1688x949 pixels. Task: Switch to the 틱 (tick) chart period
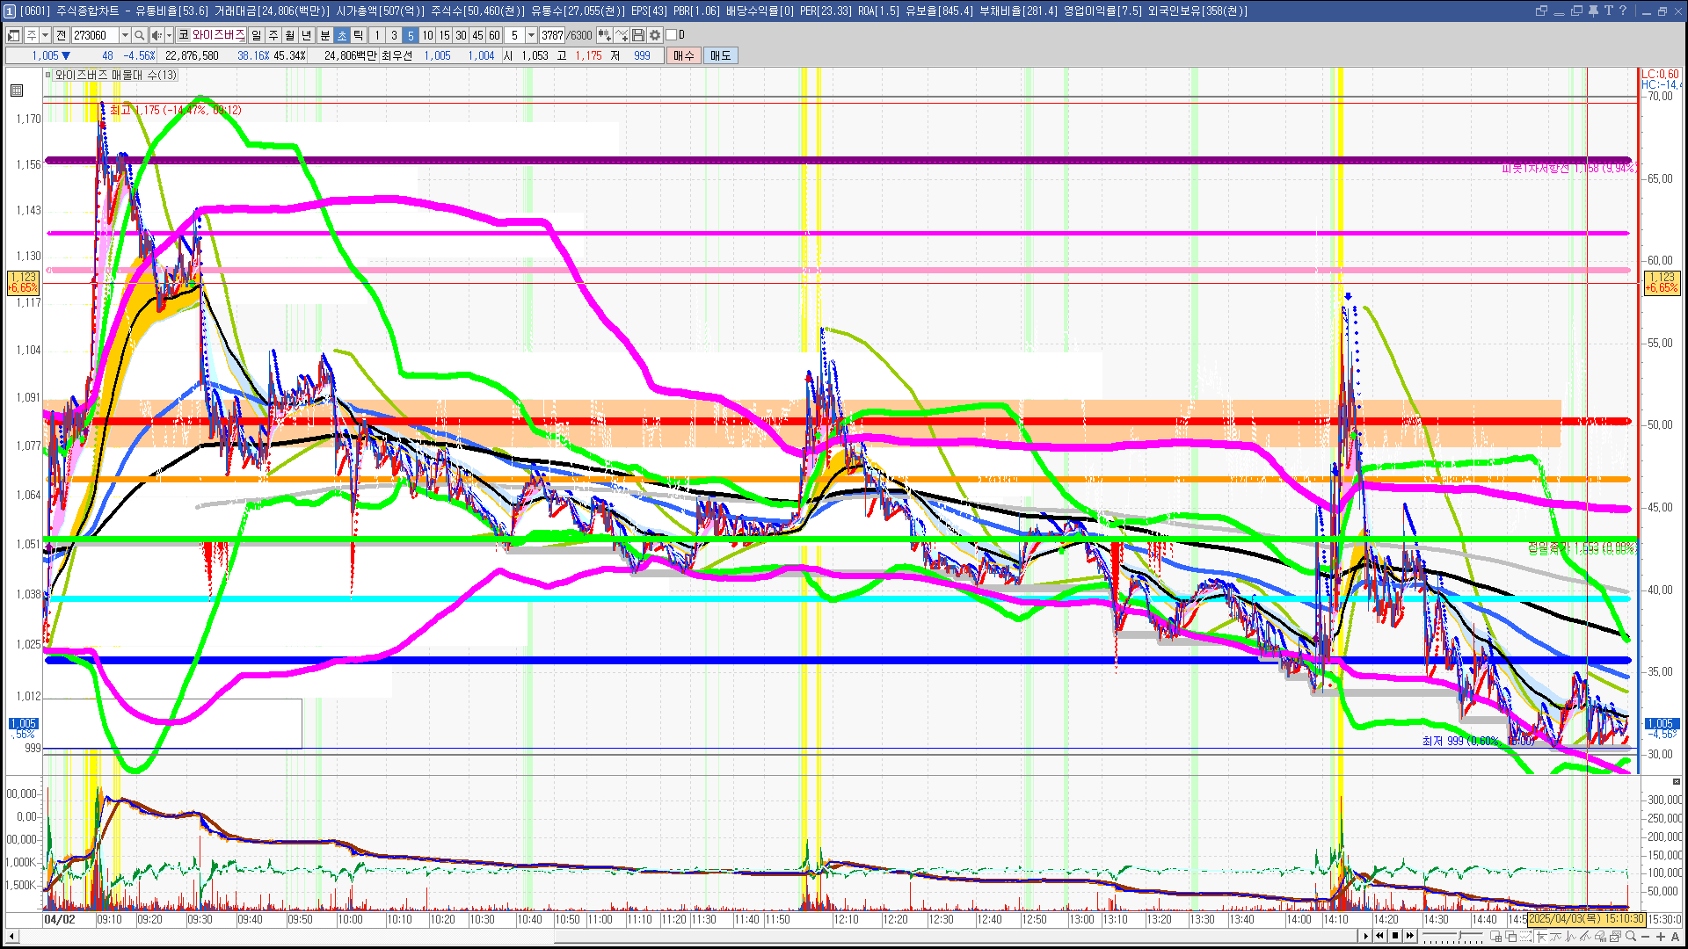pos(359,35)
